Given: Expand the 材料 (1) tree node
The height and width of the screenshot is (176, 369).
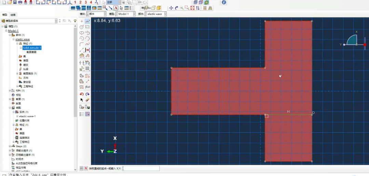Looking at the screenshot, I should 10,91.
